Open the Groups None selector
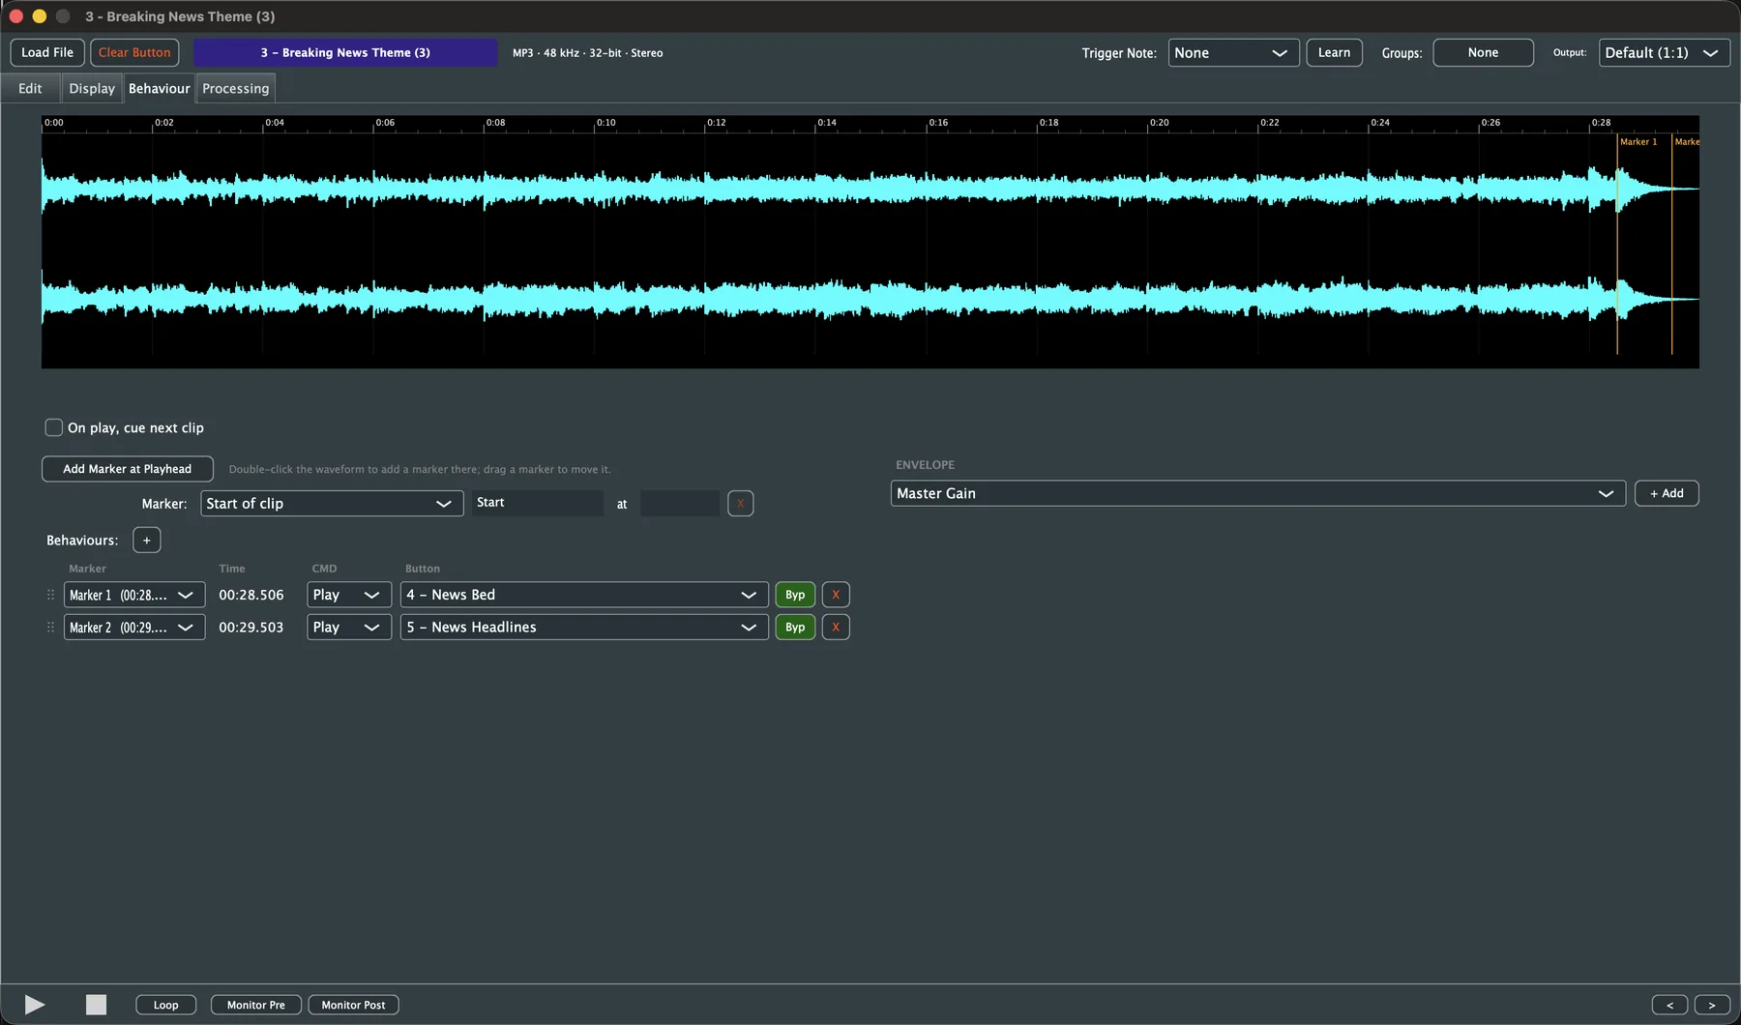The height and width of the screenshot is (1025, 1741). click(1483, 53)
